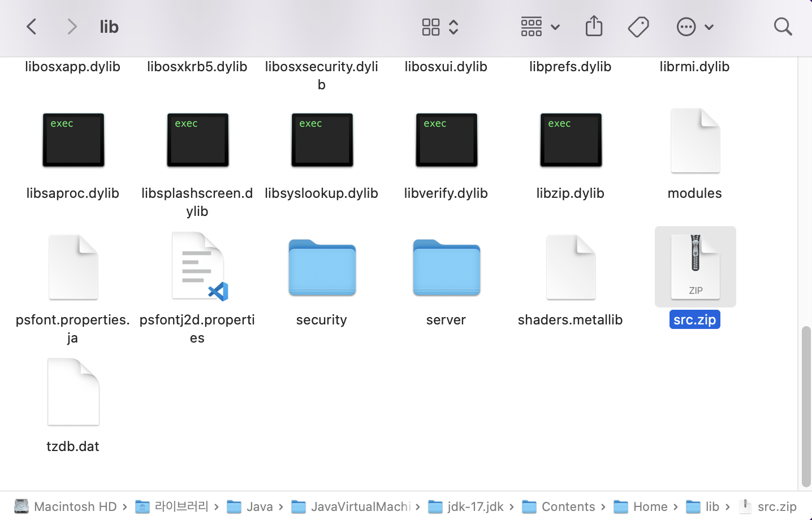Click the lib folder in the path bar
Image resolution: width=812 pixels, height=520 pixels.
(703, 506)
